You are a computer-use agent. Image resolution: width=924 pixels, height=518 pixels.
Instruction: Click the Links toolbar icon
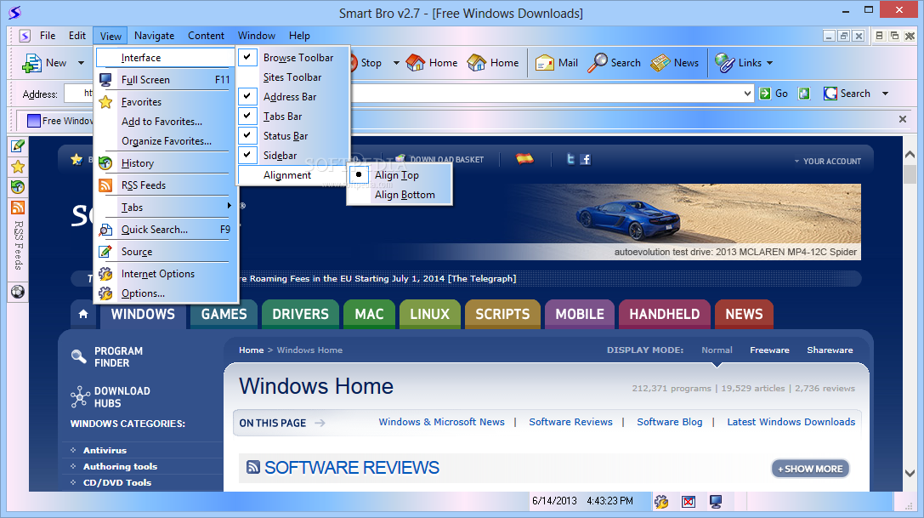pyautogui.click(x=724, y=63)
